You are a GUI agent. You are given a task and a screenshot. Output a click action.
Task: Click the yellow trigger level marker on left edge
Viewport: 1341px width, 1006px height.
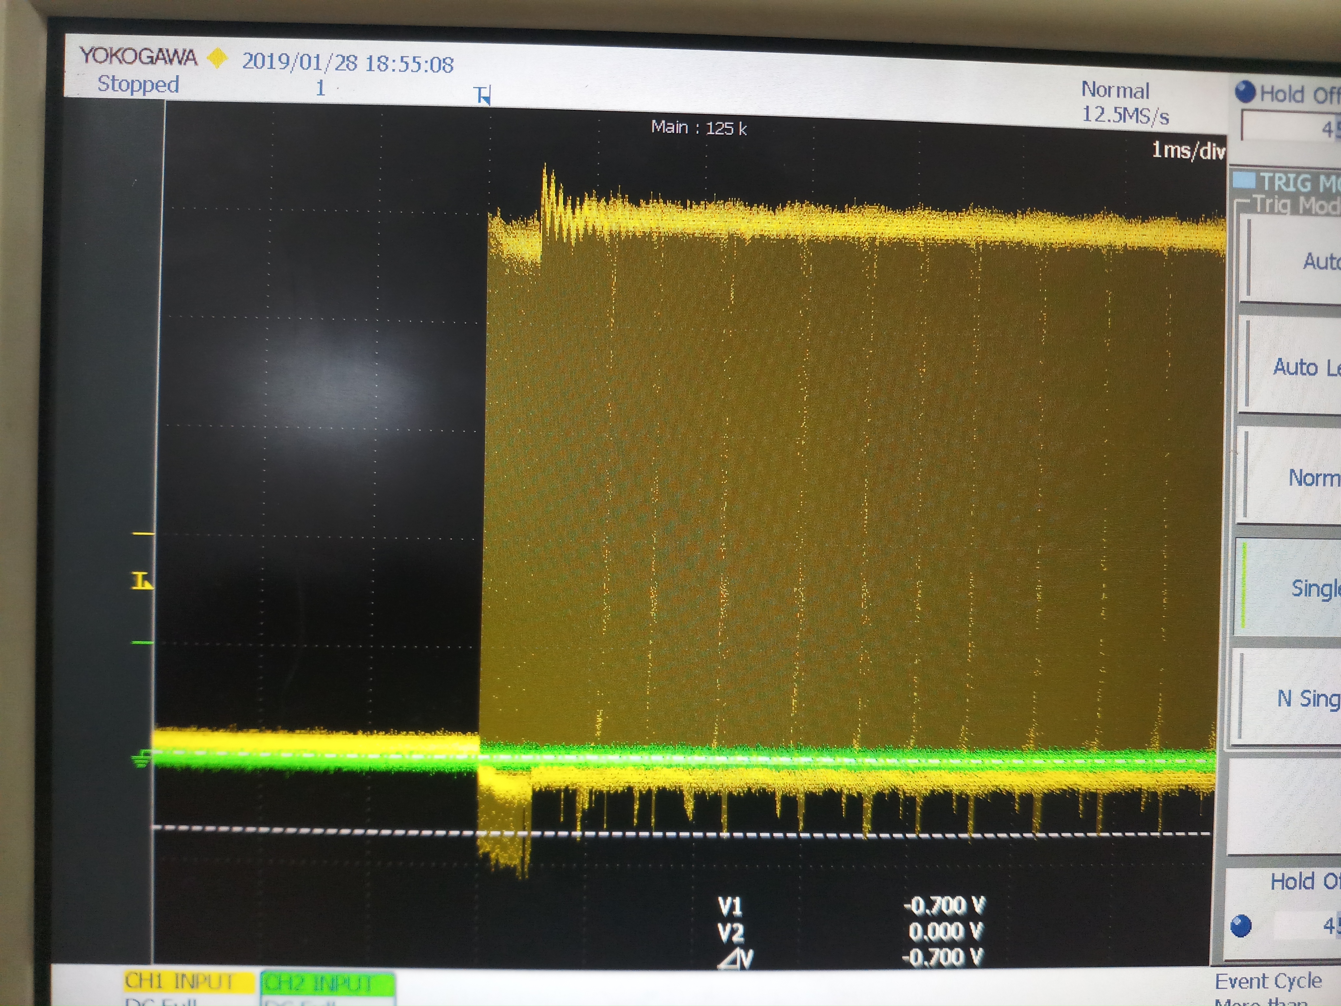coord(142,581)
